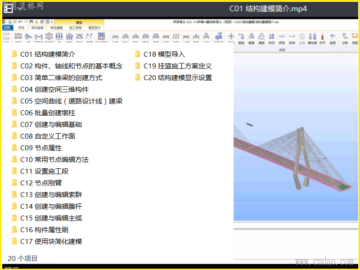Click the pile foundation icon in ribbon

tap(69, 36)
